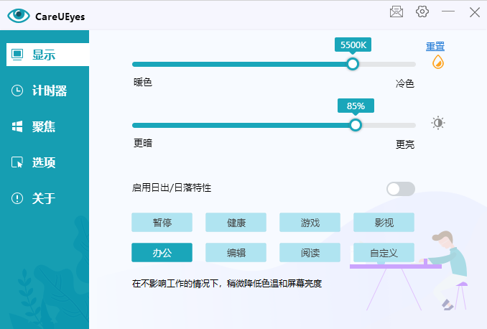Open the 显示 sidebar tab
The width and height of the screenshot is (487, 329).
point(48,55)
